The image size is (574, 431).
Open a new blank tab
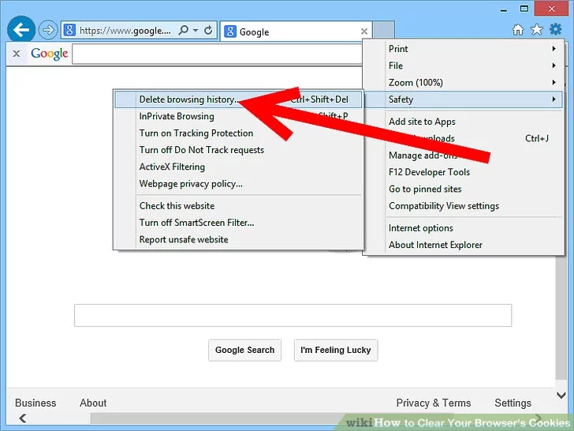point(384,30)
